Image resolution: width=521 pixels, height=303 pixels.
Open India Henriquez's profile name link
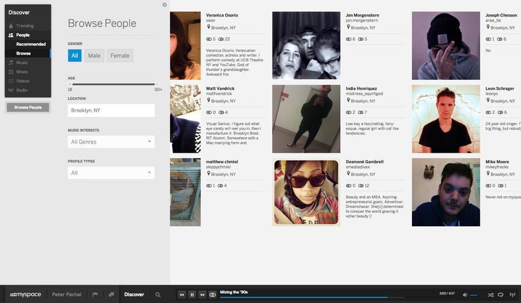pos(361,88)
